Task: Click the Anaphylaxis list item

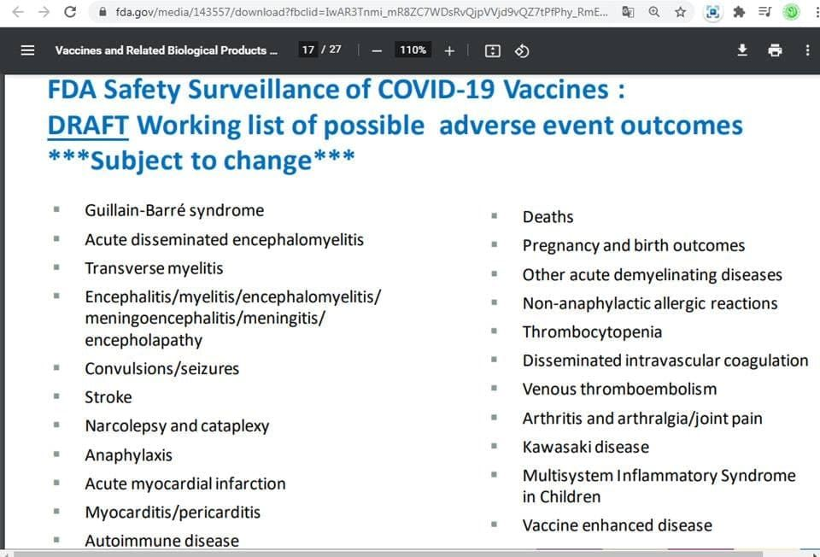Action: tap(128, 455)
